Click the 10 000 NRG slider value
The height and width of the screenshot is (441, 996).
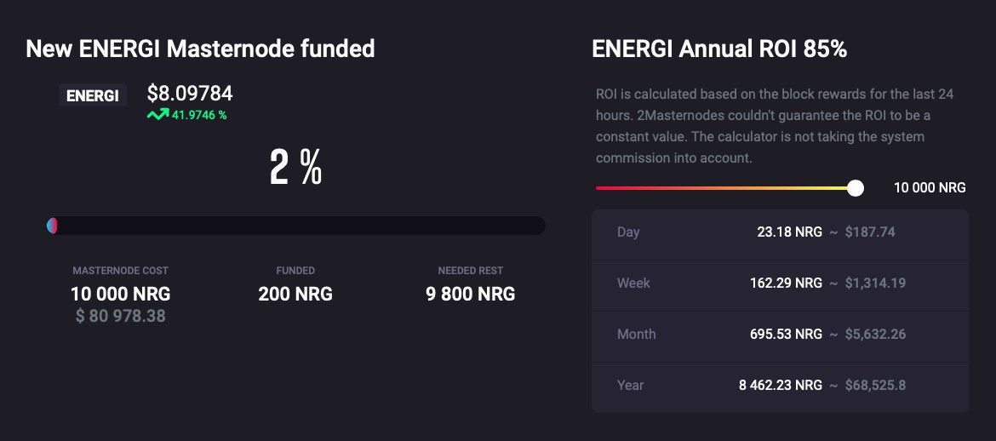[x=930, y=188]
